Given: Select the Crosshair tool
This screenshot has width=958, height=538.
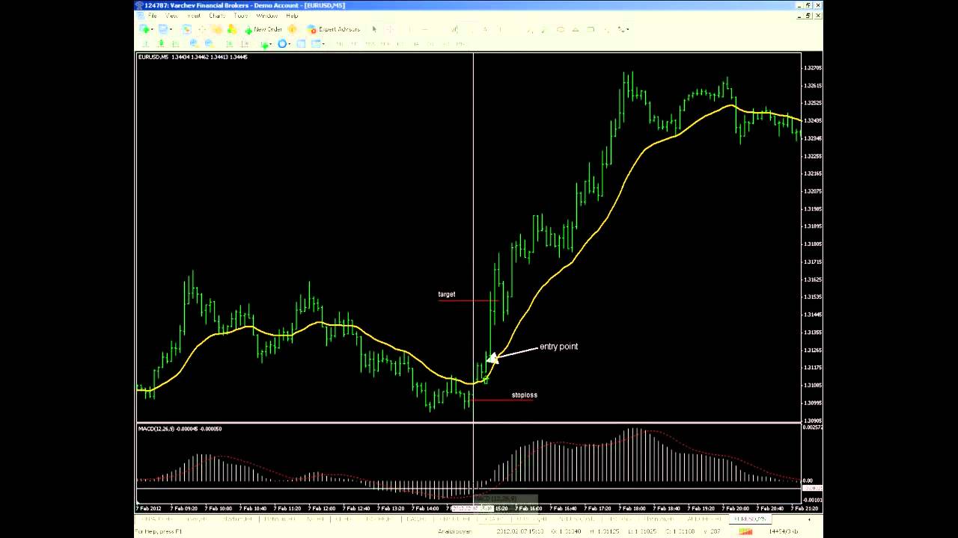Looking at the screenshot, I should click(389, 29).
